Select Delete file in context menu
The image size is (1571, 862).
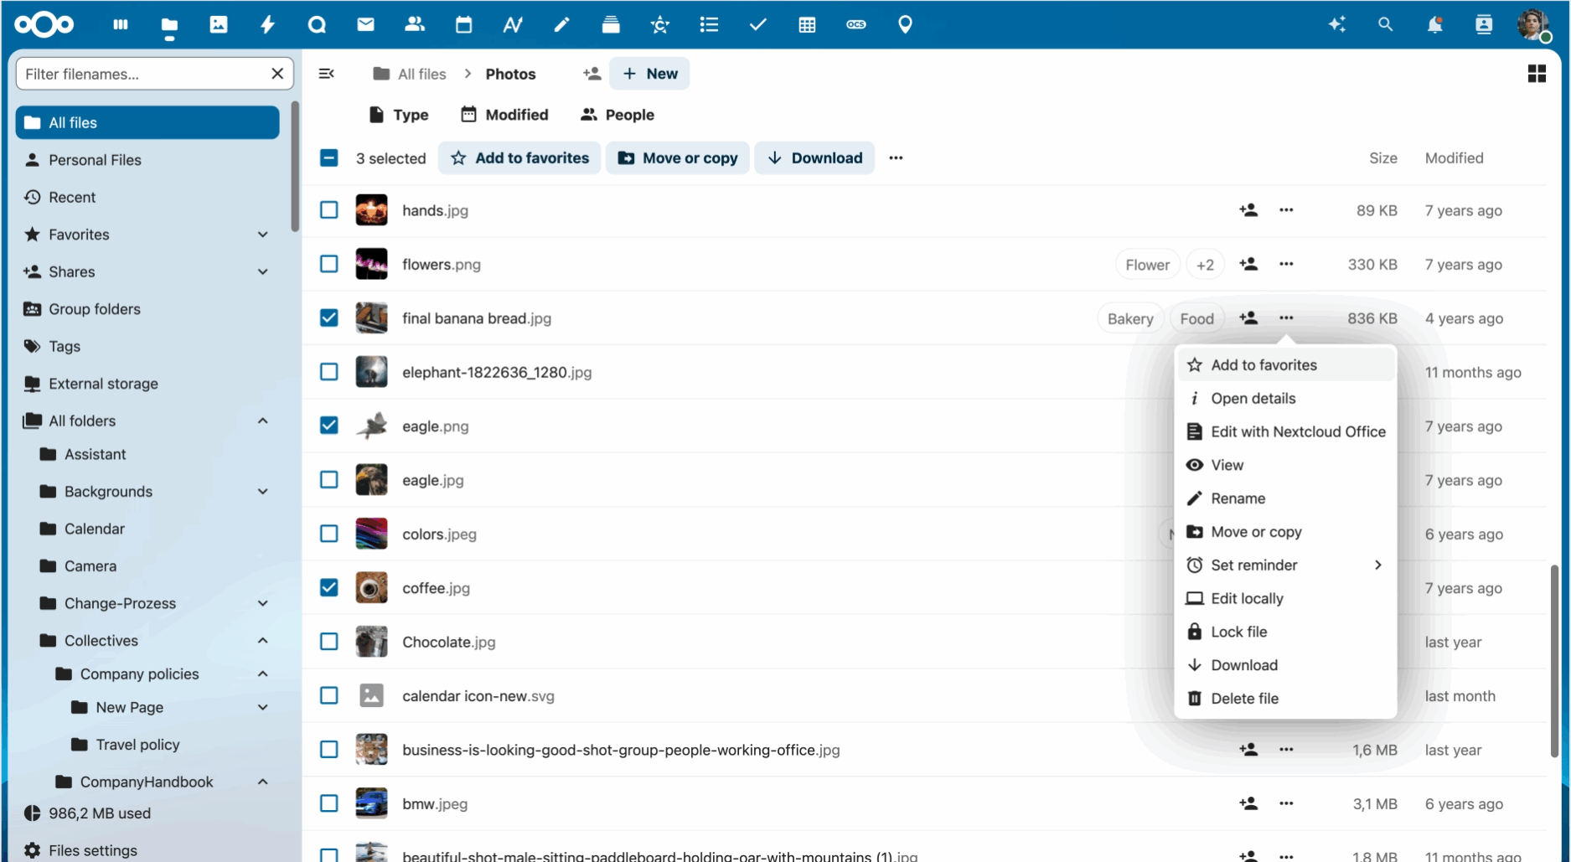1244,699
